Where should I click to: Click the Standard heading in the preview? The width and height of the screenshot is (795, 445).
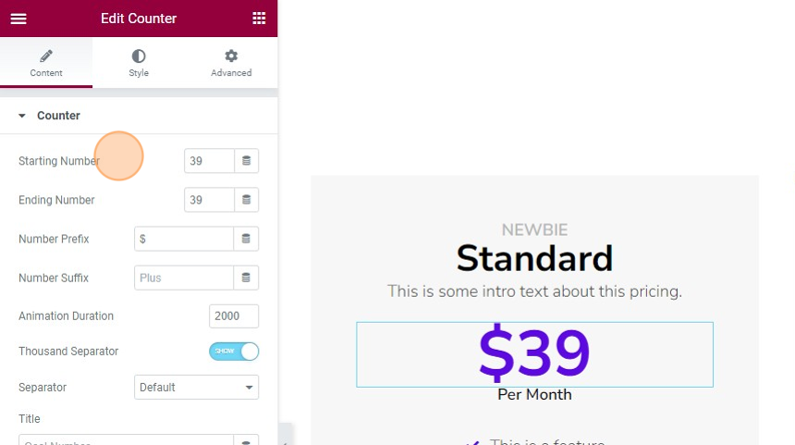tap(534, 258)
